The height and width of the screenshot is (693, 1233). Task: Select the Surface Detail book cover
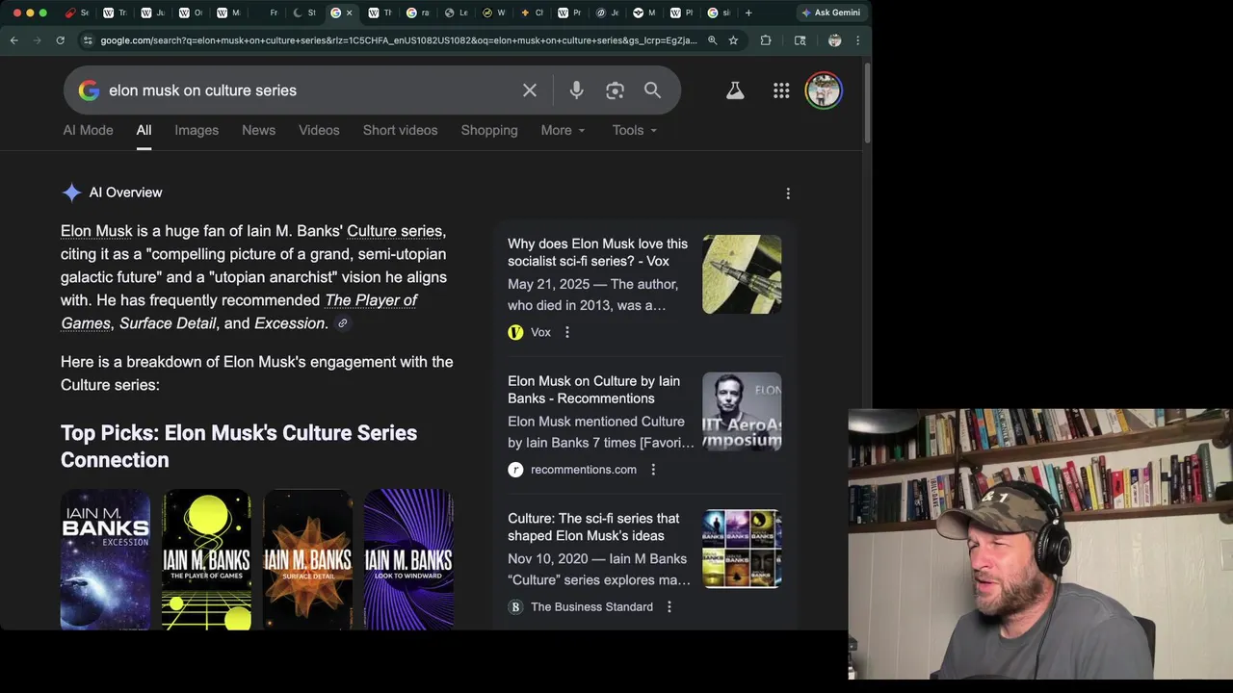(x=307, y=559)
